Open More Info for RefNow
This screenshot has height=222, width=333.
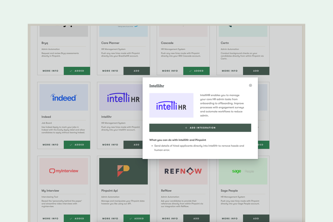[x=170, y=219]
